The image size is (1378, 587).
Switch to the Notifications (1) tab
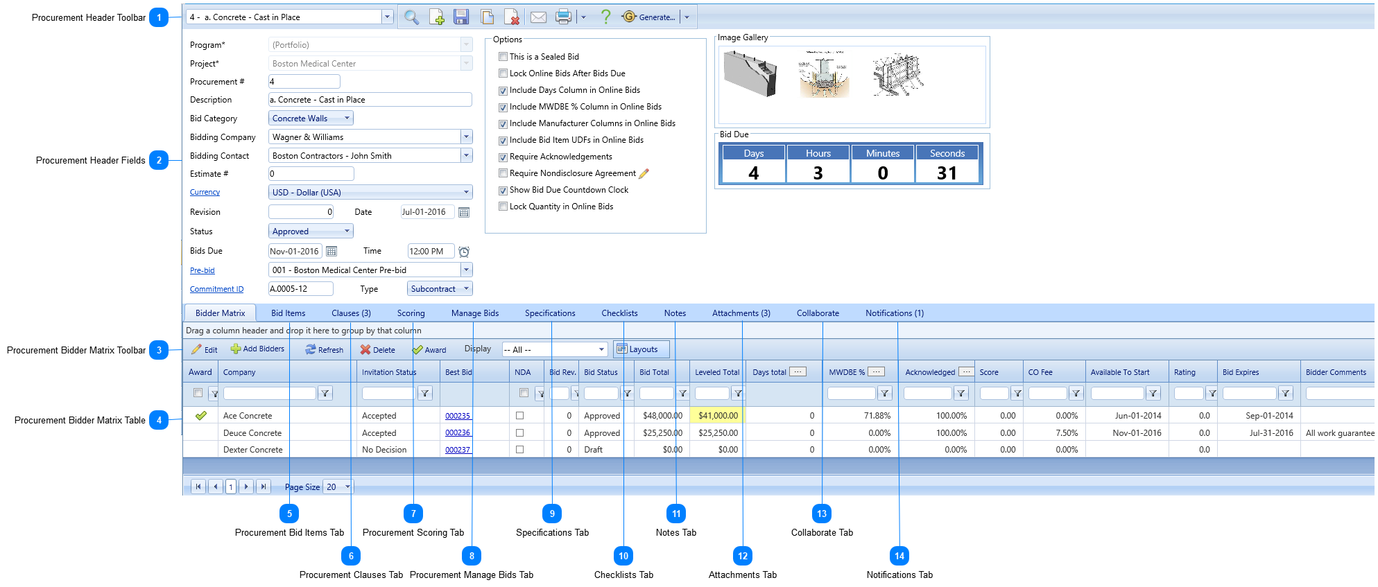pos(895,313)
